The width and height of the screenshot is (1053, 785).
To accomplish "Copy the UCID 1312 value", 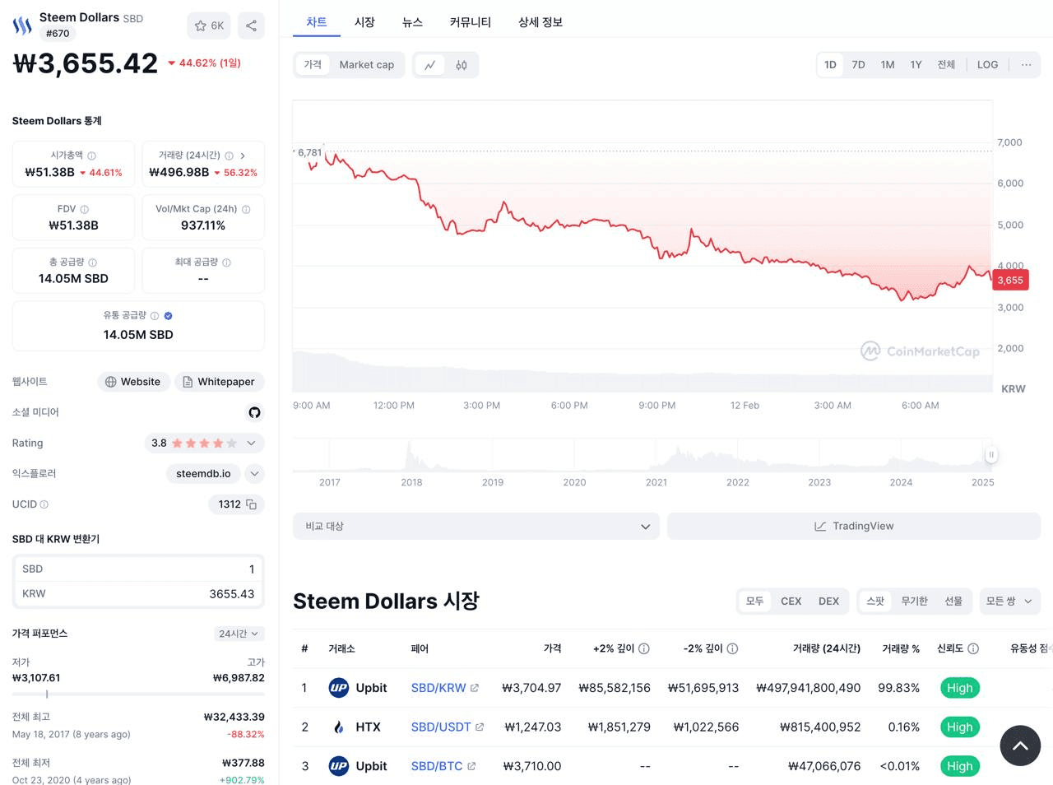I will [251, 504].
